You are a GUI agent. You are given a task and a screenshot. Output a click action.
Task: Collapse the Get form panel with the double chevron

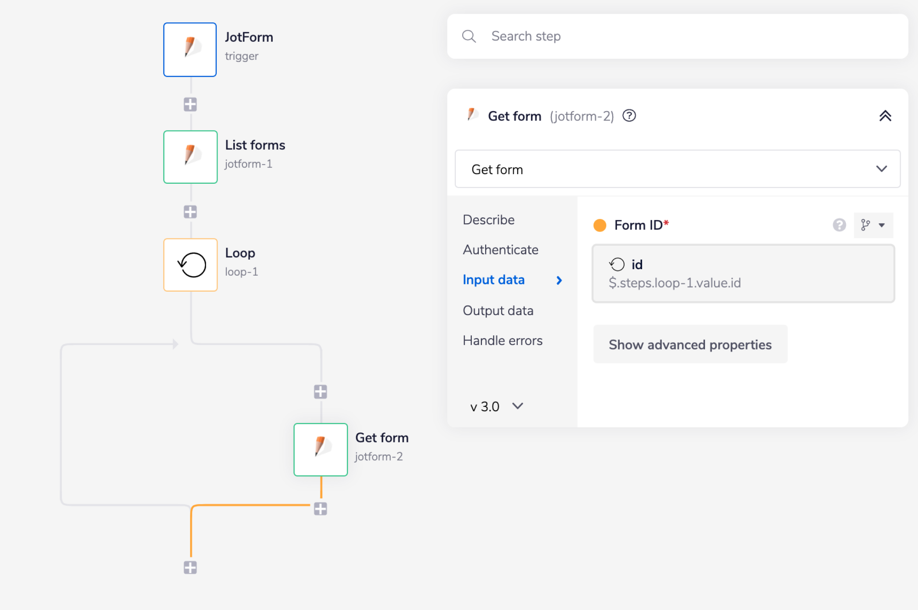coord(885,116)
